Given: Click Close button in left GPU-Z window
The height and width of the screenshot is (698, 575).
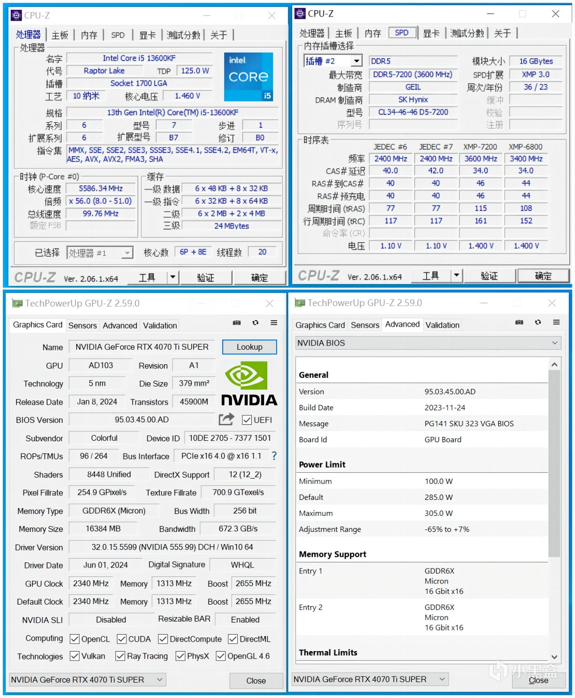Looking at the screenshot, I should tap(256, 681).
